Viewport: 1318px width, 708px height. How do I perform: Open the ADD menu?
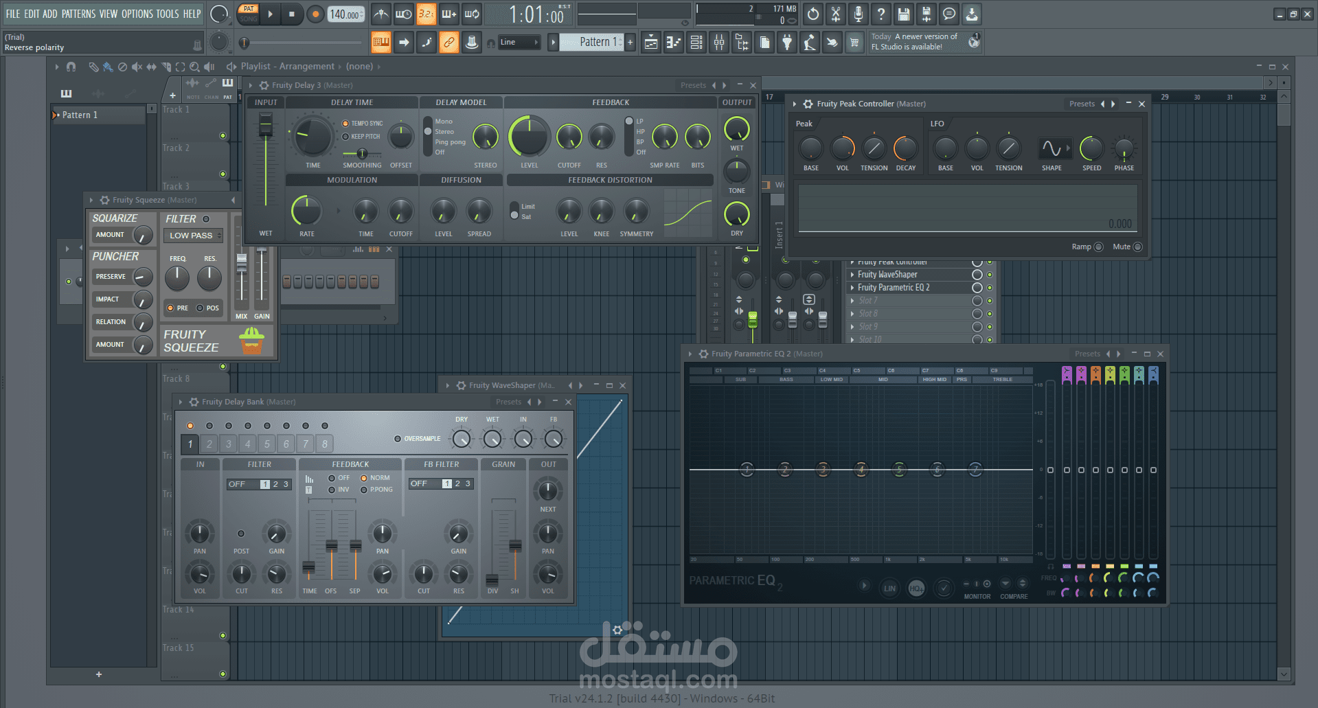50,14
